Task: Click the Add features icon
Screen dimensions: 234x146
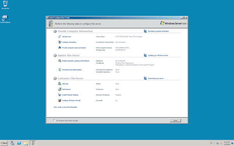Action: [60, 89]
